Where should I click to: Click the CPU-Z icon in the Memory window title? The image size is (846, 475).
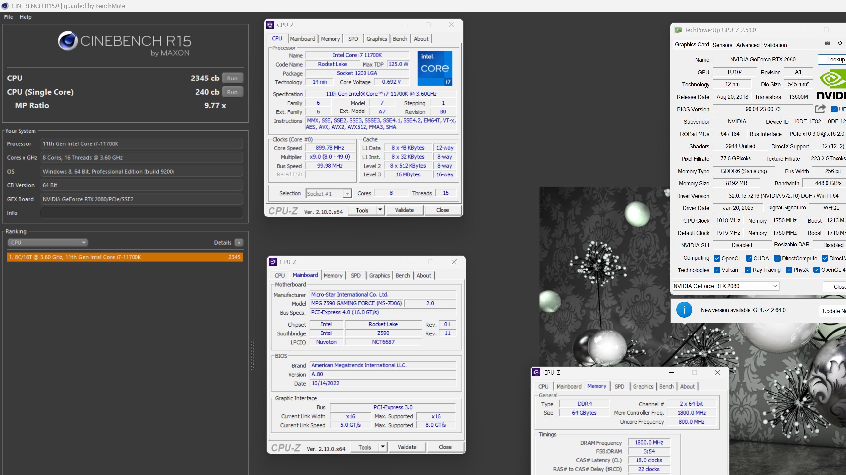[536, 372]
